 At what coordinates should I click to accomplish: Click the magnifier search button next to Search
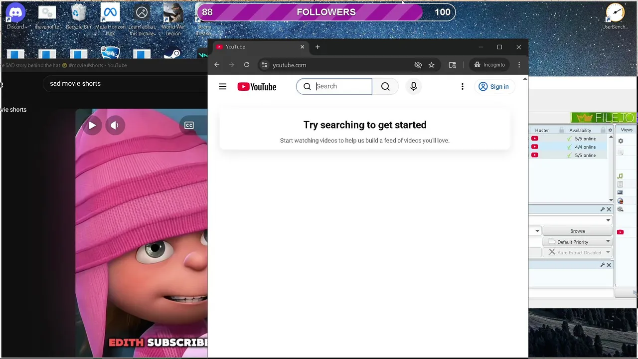(x=385, y=86)
